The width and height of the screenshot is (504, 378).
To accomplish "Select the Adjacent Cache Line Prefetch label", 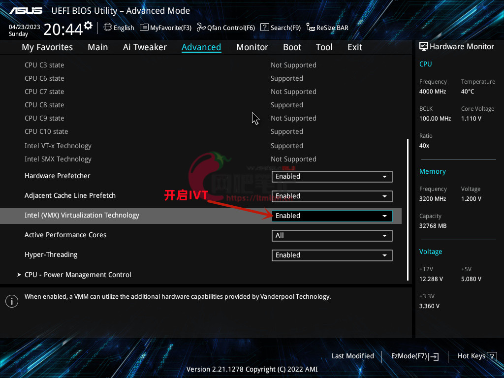I will tap(70, 195).
